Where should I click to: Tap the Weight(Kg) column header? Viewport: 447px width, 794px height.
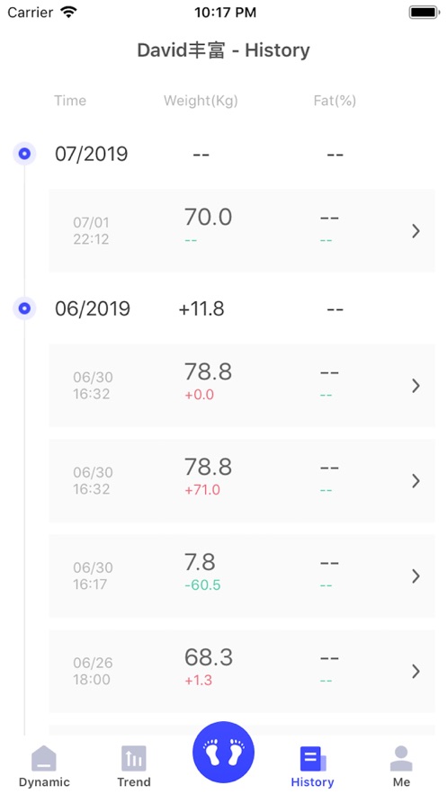click(x=201, y=101)
